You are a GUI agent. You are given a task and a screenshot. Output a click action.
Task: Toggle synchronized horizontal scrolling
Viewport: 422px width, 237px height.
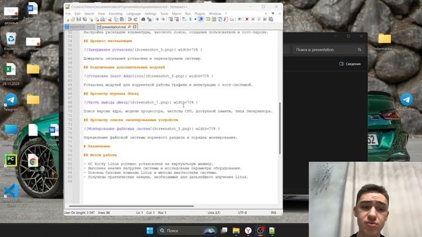point(177,19)
